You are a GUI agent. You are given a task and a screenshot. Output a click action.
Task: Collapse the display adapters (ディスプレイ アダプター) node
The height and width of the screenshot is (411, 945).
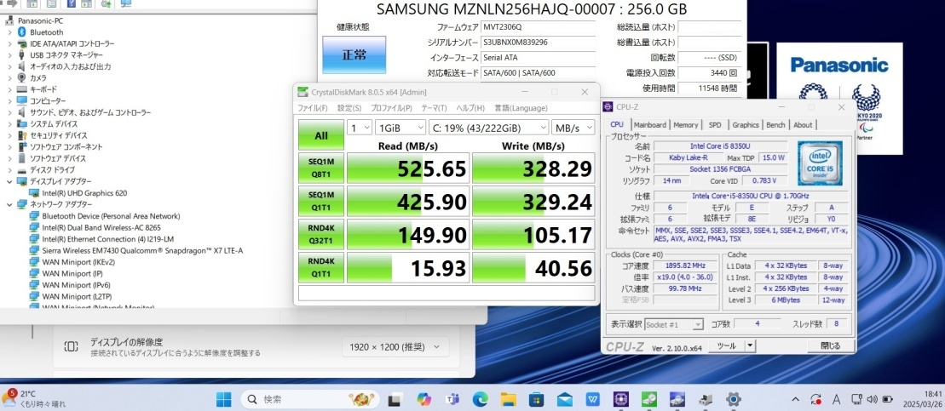coord(9,181)
